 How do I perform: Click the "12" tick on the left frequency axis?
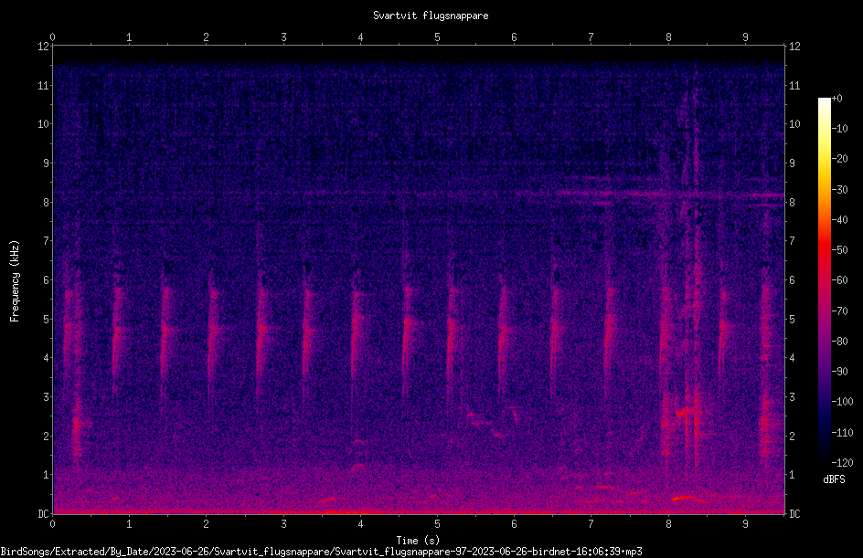(x=43, y=47)
